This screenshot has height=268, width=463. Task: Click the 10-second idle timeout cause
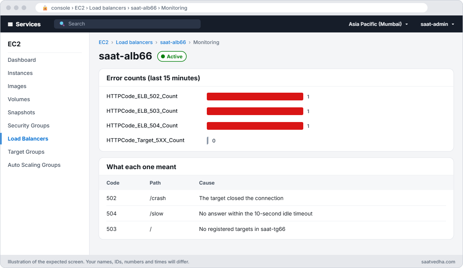click(x=256, y=214)
